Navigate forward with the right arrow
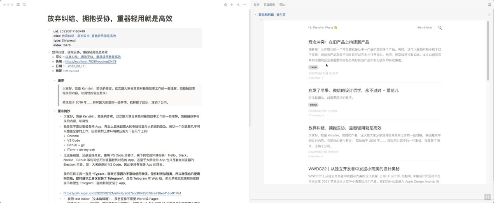494x203 pixels. 238,5
